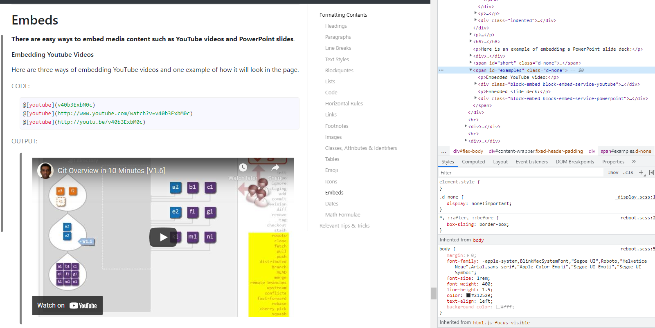
Task: Open the Layout tab
Action: point(500,162)
